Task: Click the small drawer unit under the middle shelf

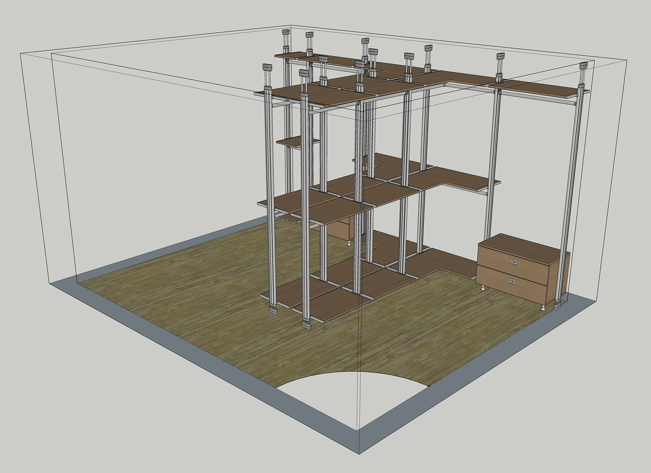Action: 338,231
